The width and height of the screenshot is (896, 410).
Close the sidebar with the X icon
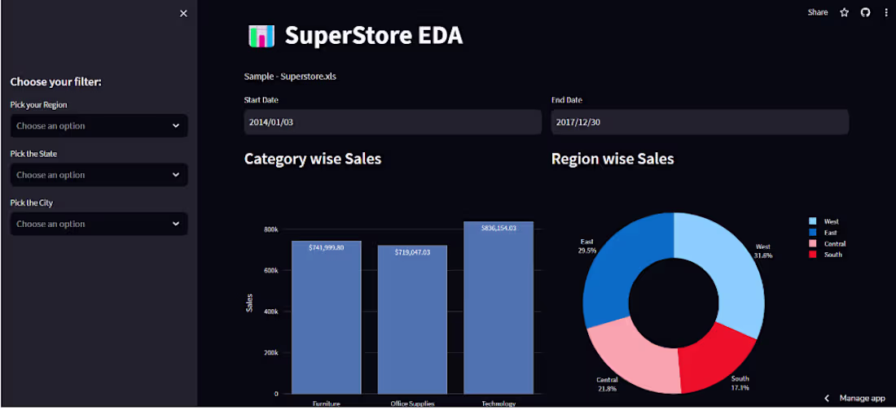183,13
